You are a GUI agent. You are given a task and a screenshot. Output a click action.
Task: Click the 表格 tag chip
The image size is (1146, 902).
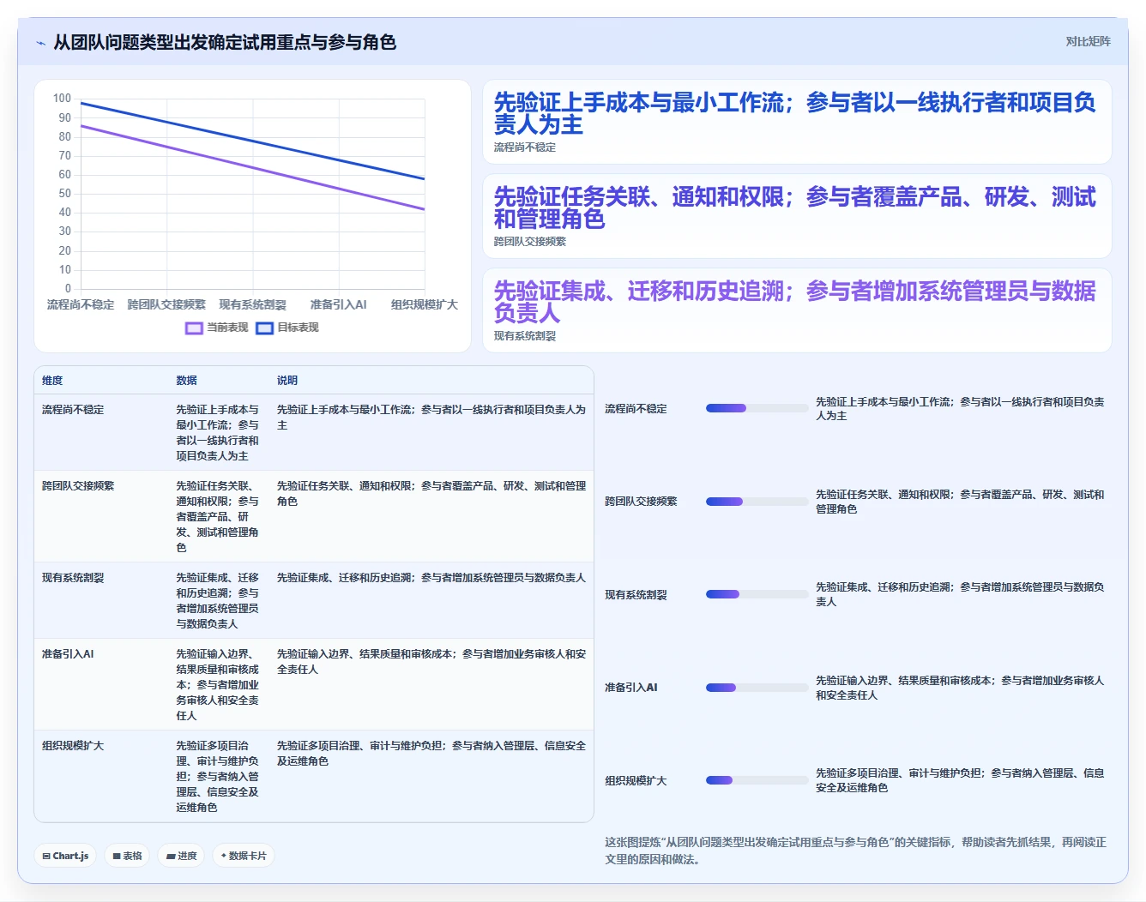[x=127, y=856]
